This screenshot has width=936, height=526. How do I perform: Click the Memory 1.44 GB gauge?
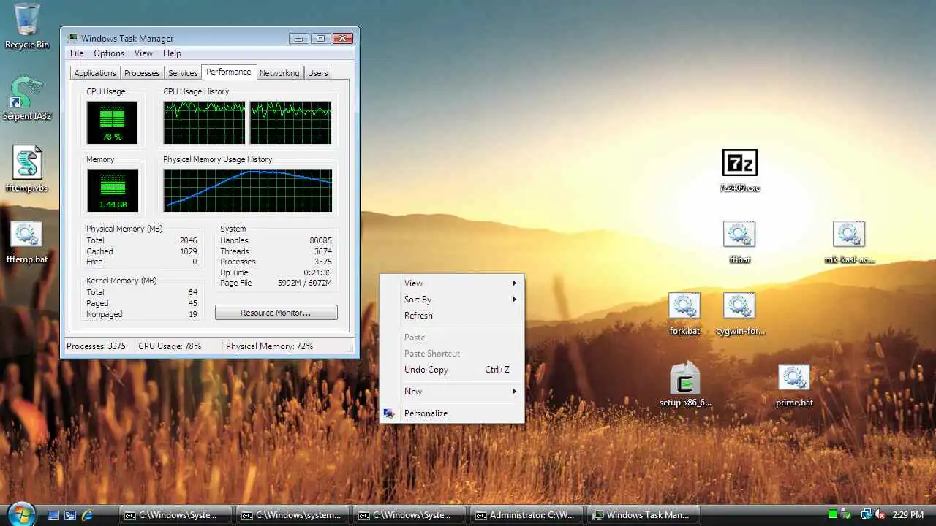click(x=112, y=191)
